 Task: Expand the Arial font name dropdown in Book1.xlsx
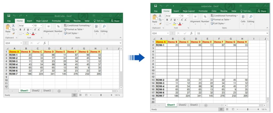32,25
